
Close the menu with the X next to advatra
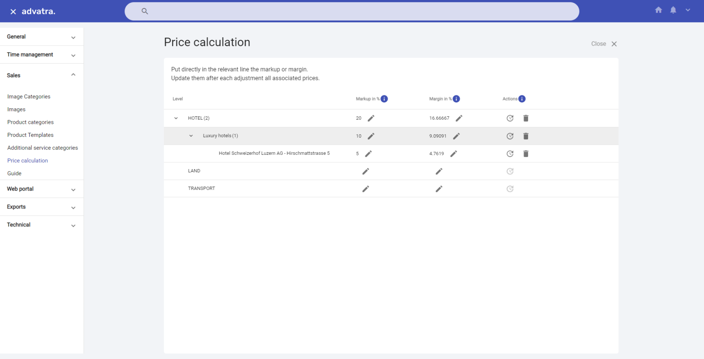pyautogui.click(x=13, y=12)
